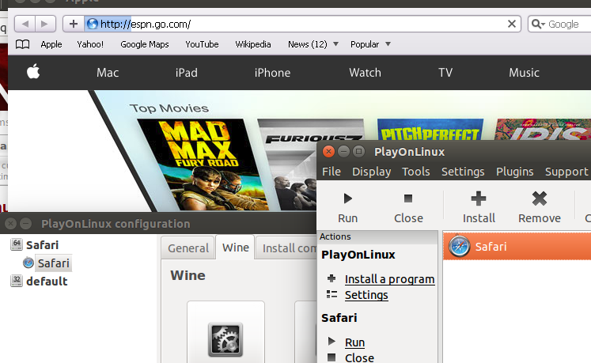The height and width of the screenshot is (363, 591).
Task: Click the Google search field
Action: coord(561,25)
